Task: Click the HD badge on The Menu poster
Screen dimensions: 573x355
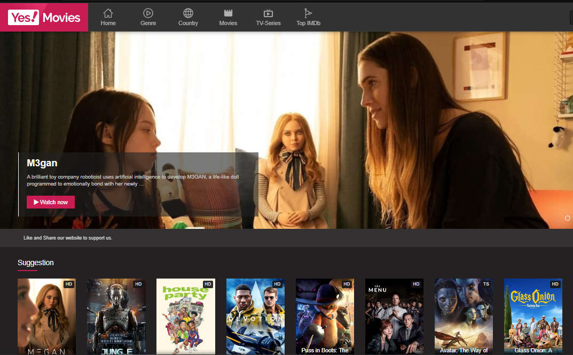Action: coord(416,284)
